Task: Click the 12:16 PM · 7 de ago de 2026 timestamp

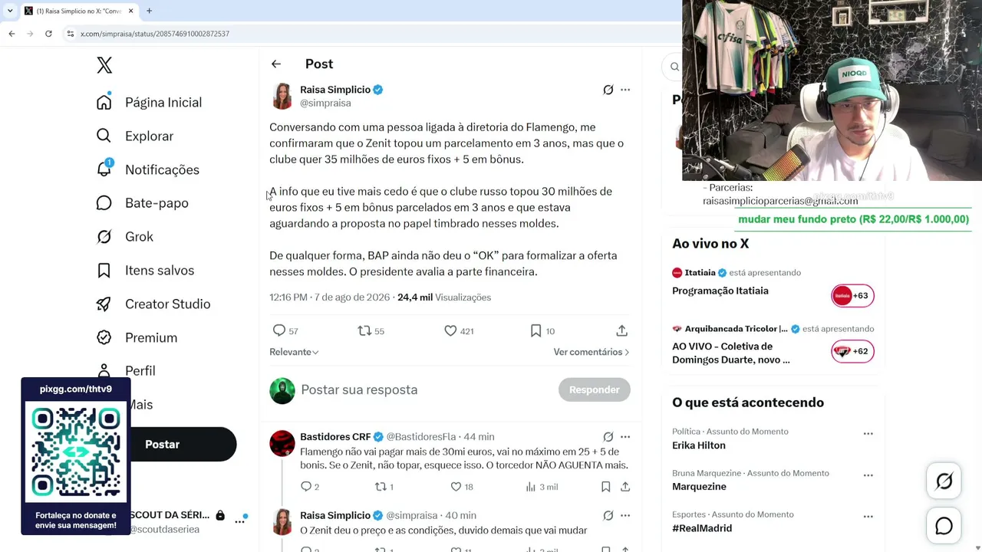Action: [330, 297]
